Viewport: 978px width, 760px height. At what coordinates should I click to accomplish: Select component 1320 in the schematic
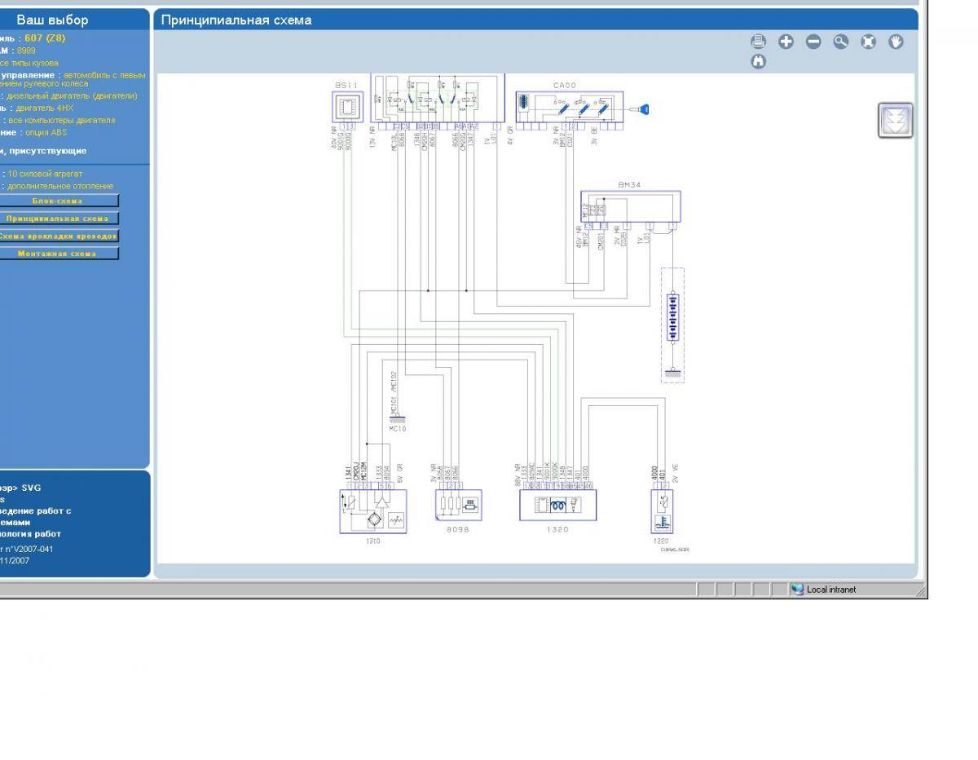pyautogui.click(x=557, y=506)
